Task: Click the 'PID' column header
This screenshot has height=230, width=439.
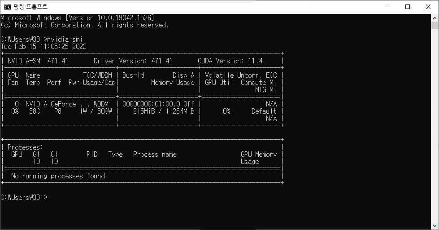Action: [92, 155]
